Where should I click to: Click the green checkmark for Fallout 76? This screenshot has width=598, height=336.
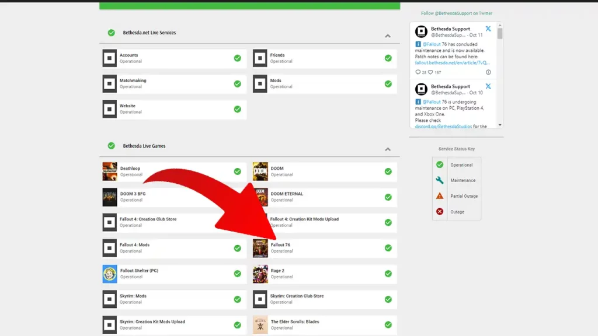(x=388, y=248)
